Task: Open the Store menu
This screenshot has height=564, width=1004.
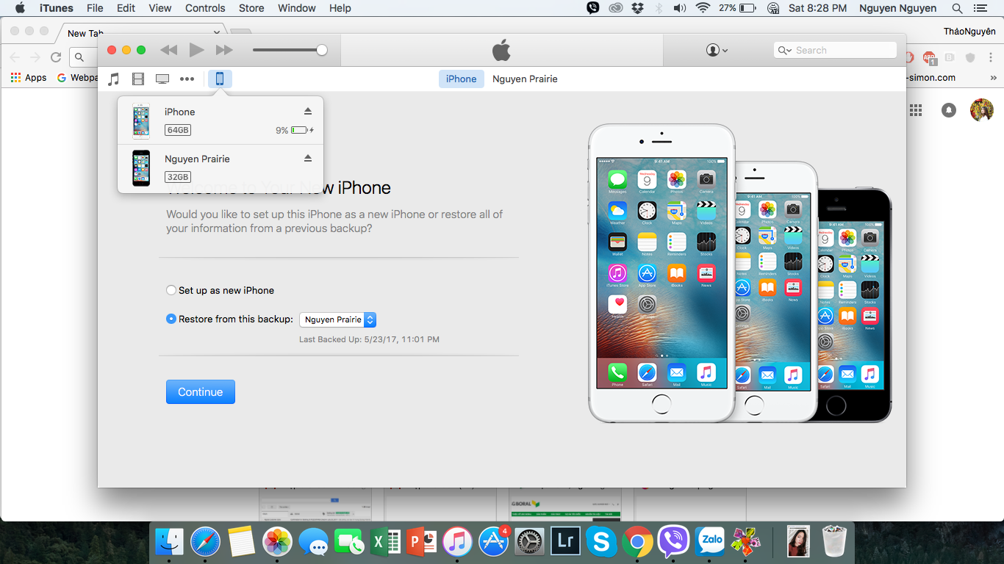Action: tap(251, 8)
